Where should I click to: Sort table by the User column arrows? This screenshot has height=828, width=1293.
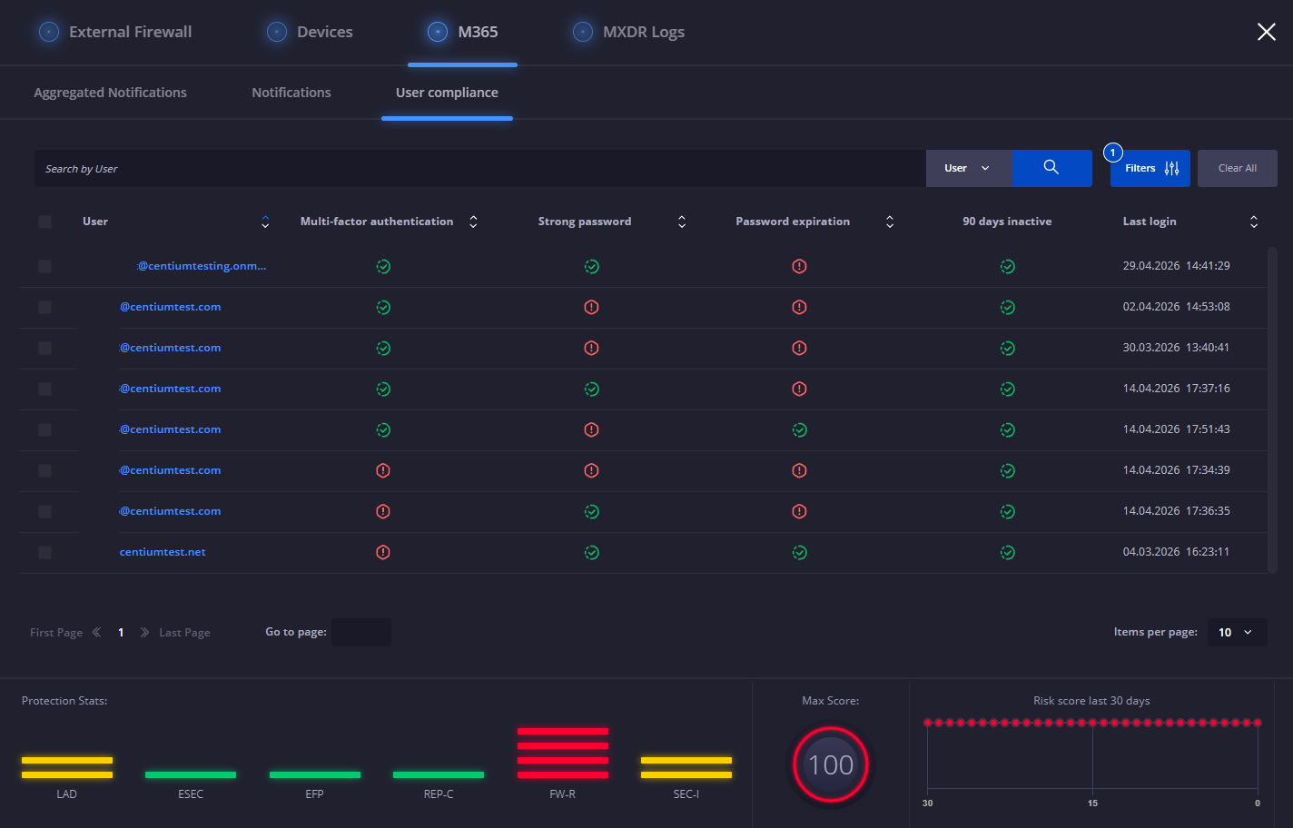265,222
